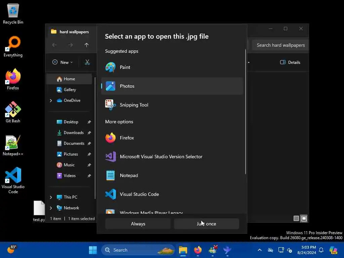Select the Visual Studio Code desktop shortcut
The height and width of the screenshot is (258, 344).
(x=13, y=180)
